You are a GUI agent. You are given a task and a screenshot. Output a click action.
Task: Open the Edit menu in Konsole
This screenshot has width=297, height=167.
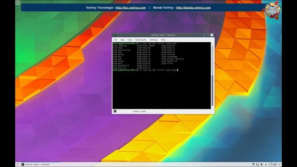(x=123, y=40)
